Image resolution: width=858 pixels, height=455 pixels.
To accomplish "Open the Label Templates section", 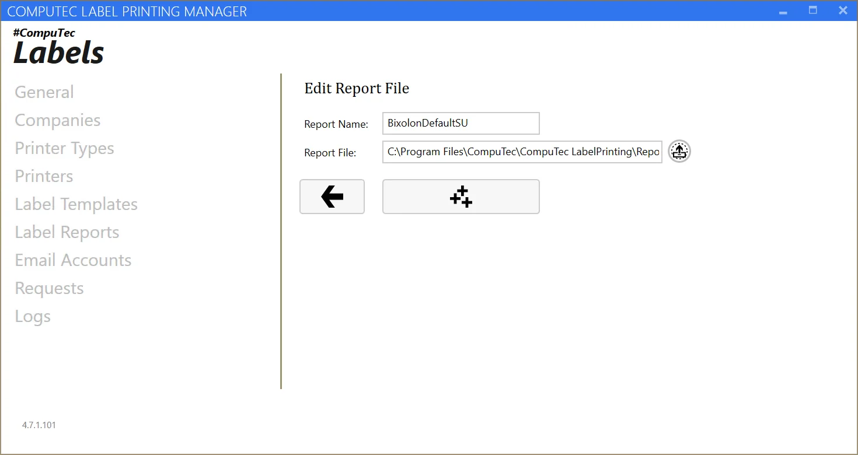I will point(76,204).
